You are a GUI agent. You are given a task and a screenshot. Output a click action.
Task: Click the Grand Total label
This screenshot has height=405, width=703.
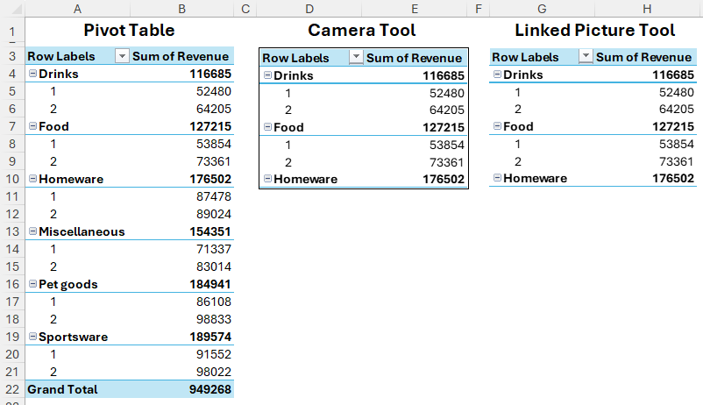pyautogui.click(x=62, y=389)
